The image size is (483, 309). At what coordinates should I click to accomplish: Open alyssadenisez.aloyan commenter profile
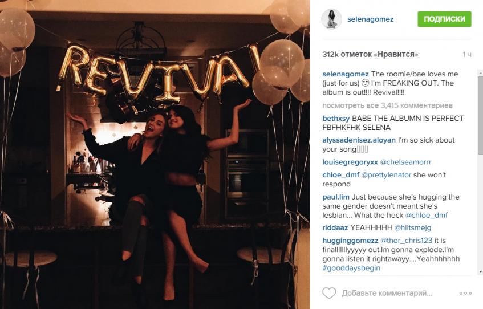(x=359, y=140)
